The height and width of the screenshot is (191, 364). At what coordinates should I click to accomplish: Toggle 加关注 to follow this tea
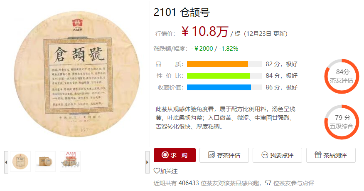166,171
